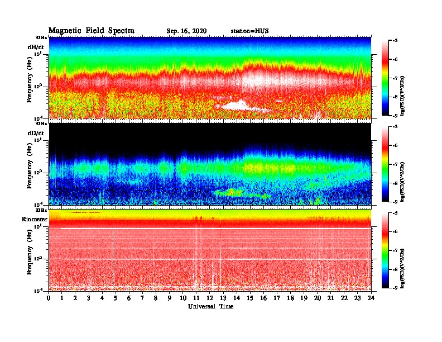This screenshot has height=342, width=442.
Task: Click the "-5" value on dH/dt color scale
Action: coord(395,41)
